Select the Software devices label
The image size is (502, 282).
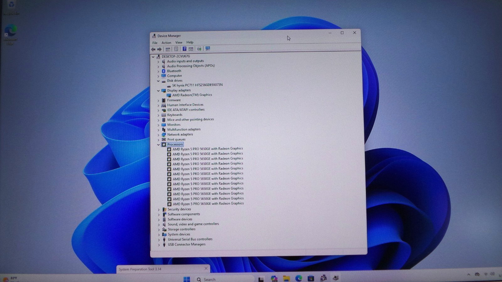coord(180,219)
